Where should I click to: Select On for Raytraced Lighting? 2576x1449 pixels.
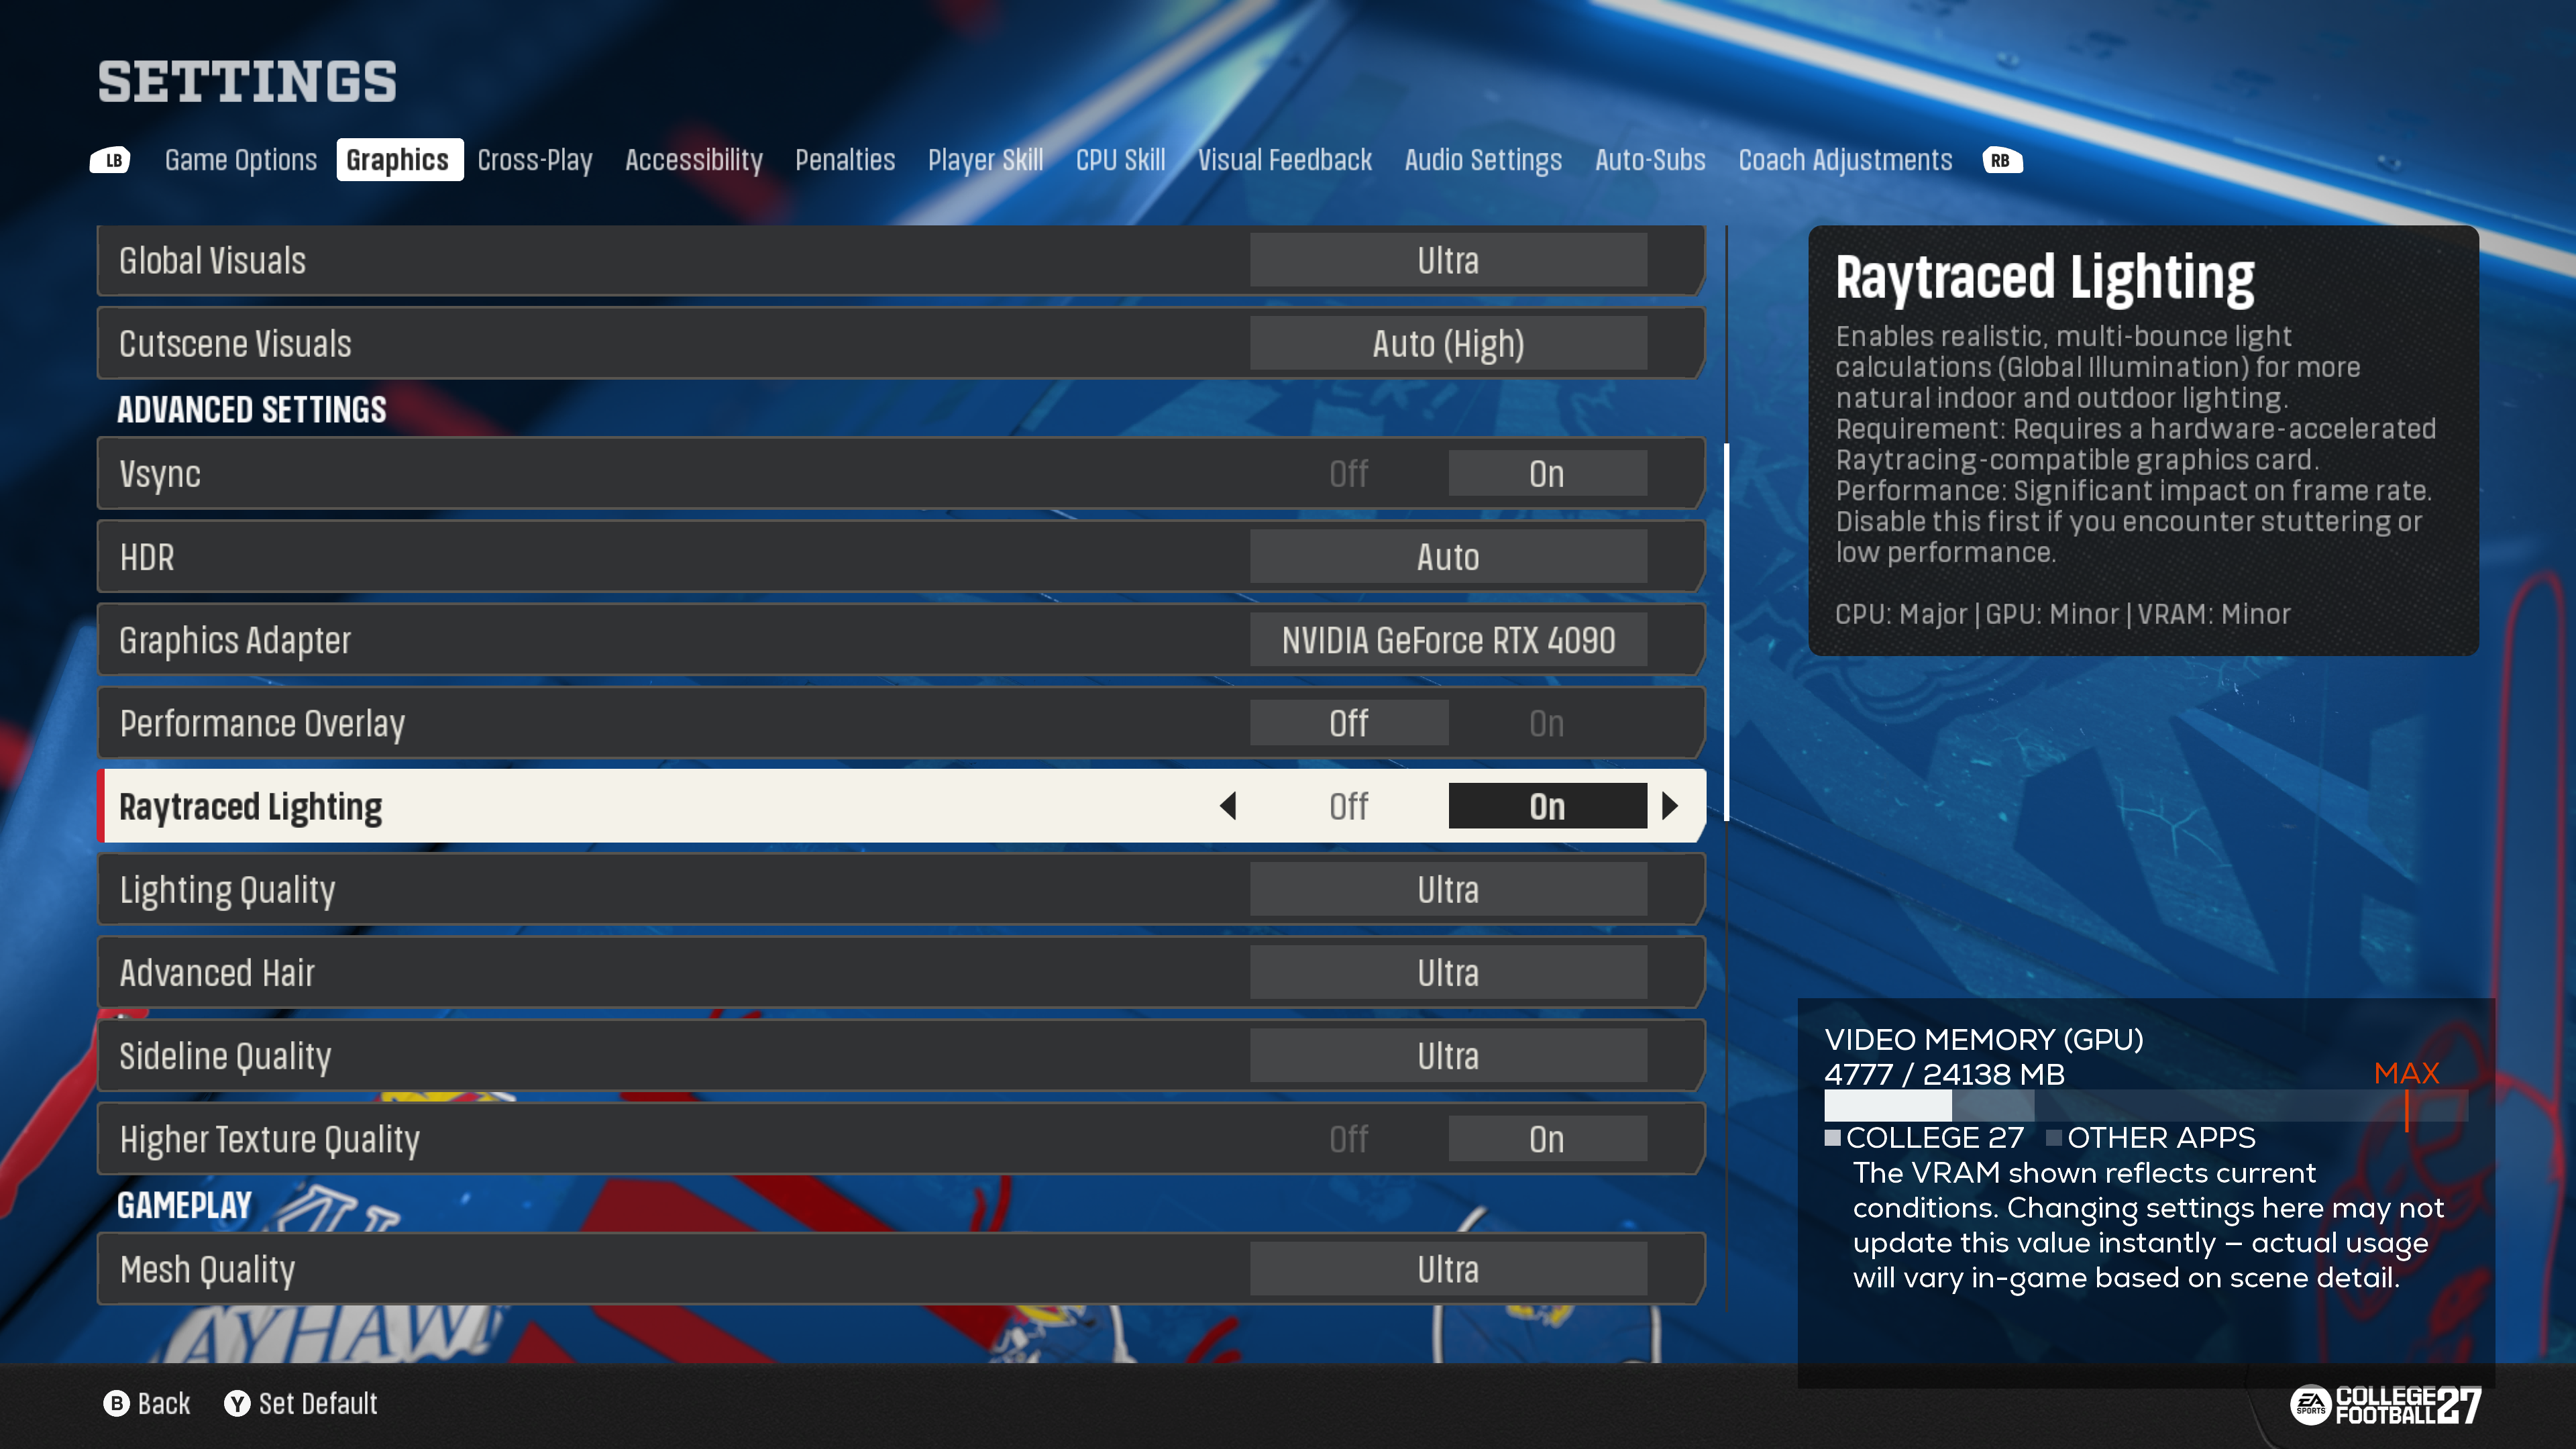pyautogui.click(x=1547, y=806)
